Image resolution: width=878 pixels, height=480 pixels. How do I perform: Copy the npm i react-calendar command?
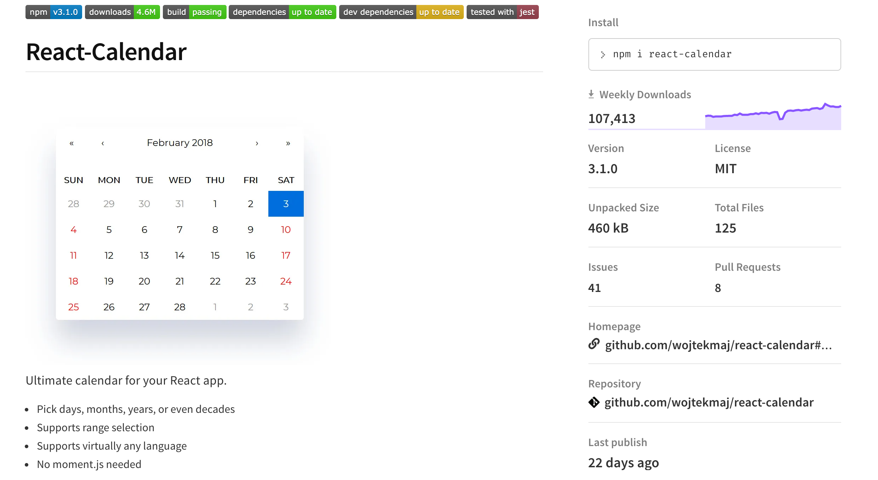pos(714,54)
